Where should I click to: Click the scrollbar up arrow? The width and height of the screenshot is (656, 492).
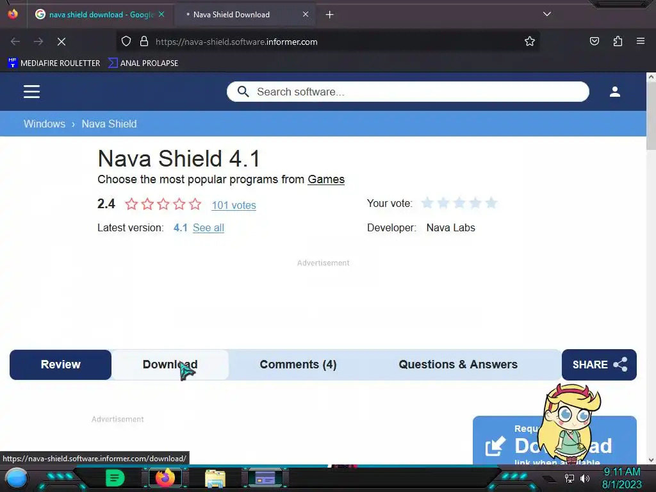click(x=651, y=77)
